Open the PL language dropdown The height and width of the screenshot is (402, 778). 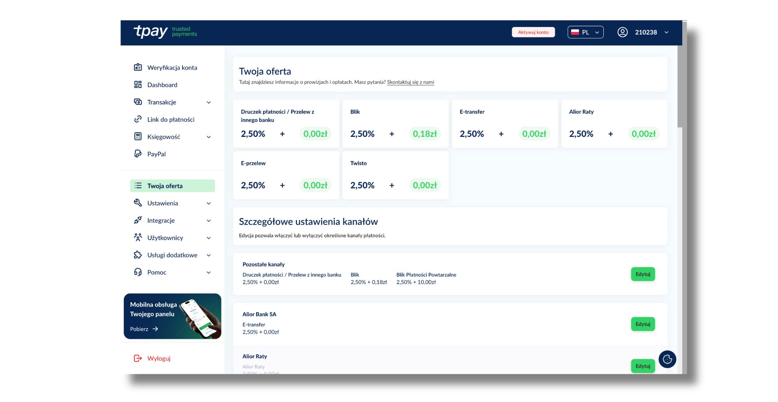[585, 32]
